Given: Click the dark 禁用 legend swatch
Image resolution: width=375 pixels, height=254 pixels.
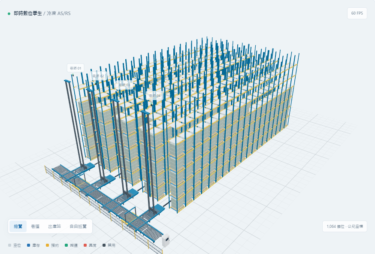Looking at the screenshot, I should [104, 245].
